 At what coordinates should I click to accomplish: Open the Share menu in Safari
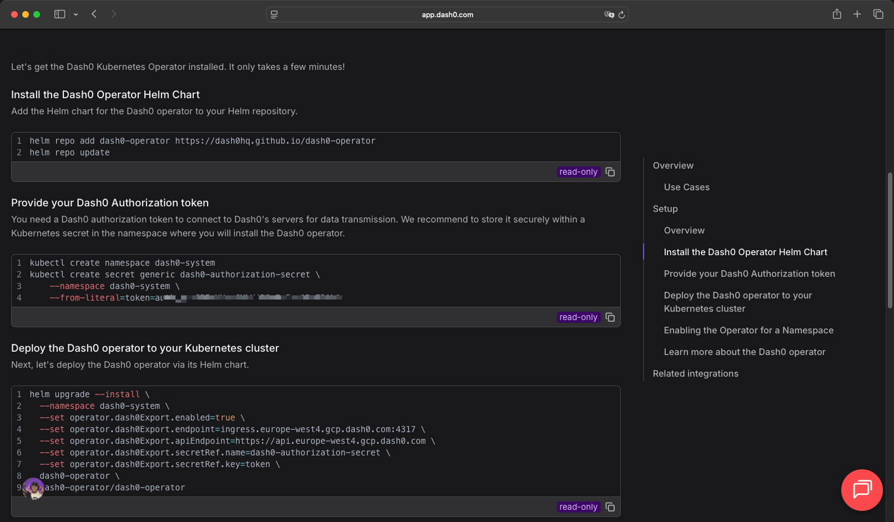coord(836,14)
